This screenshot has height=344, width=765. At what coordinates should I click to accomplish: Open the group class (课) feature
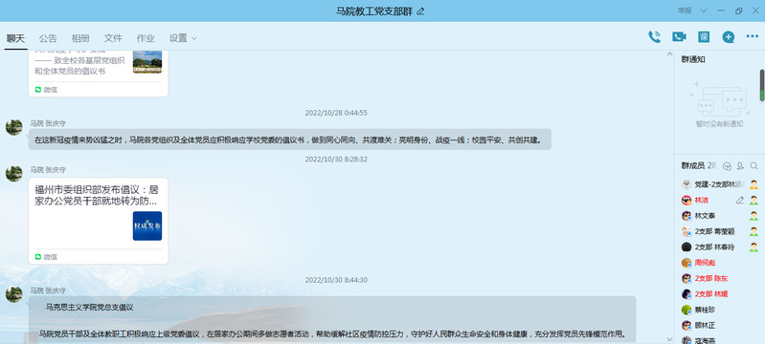[x=704, y=37]
